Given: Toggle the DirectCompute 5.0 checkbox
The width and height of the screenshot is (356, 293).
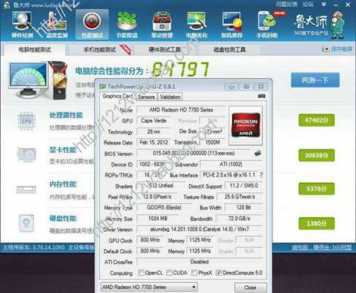Looking at the screenshot, I should (x=219, y=272).
